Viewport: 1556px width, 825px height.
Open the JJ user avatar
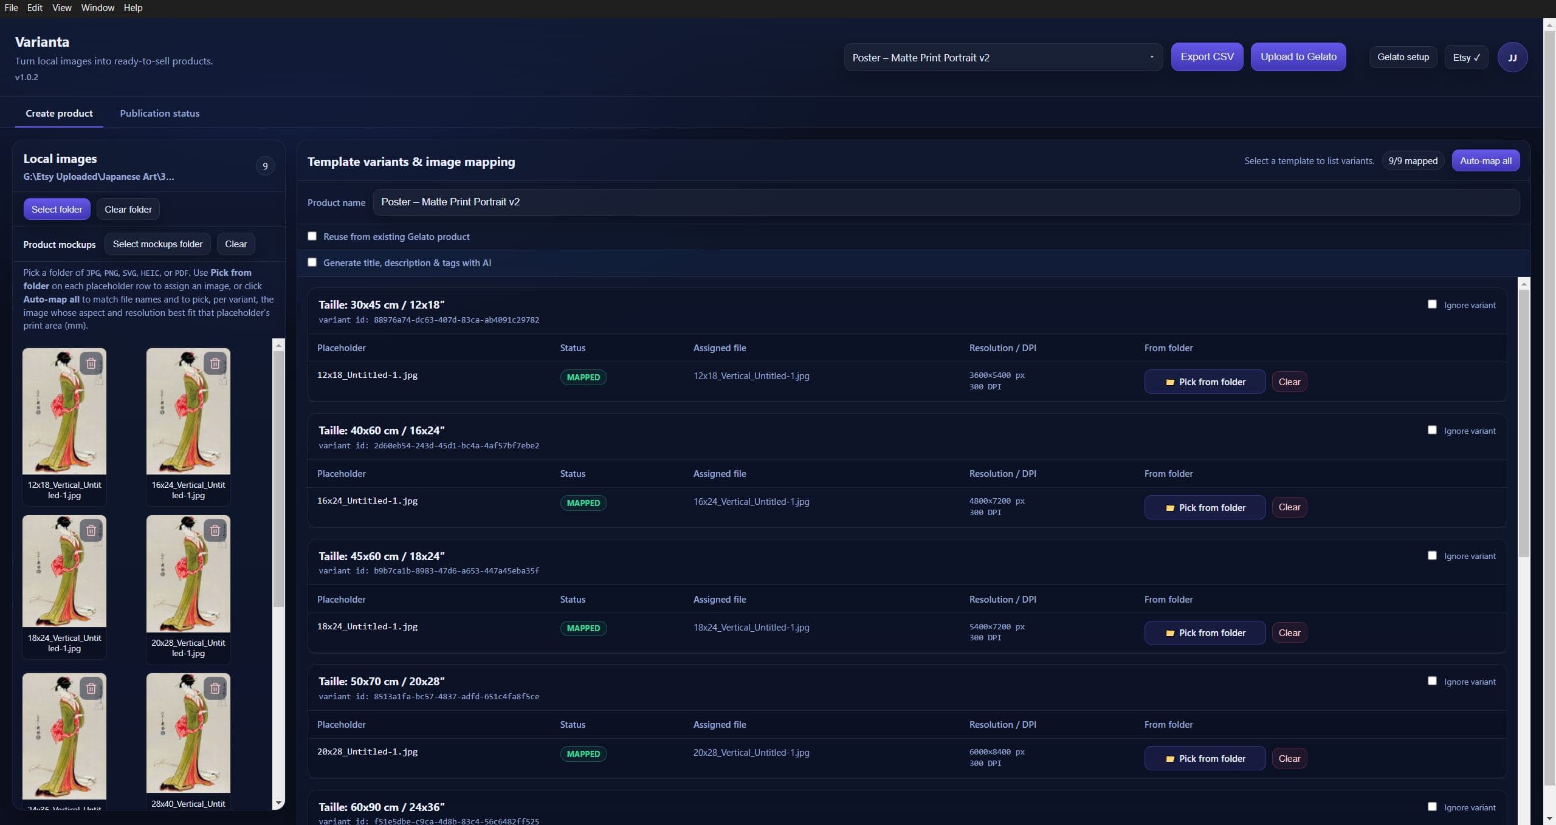pyautogui.click(x=1512, y=58)
